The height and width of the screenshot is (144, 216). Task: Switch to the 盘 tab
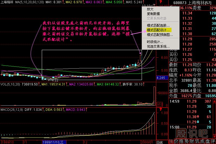click(208, 141)
